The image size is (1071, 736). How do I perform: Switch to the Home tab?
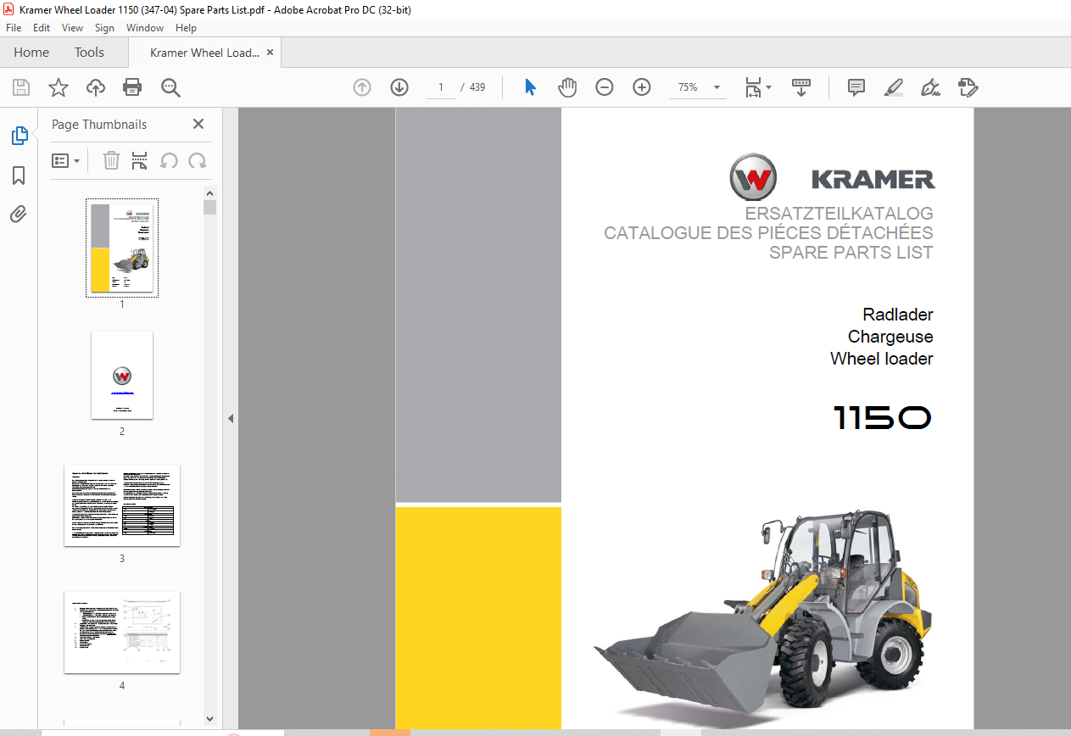pos(31,53)
